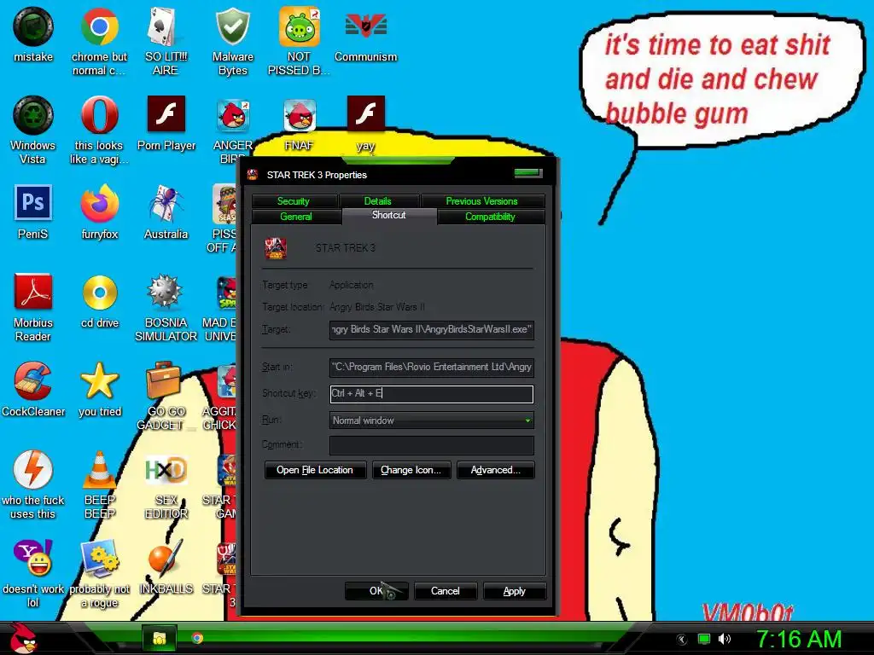874x655 pixels.
Task: Click the Change Icon... button
Action: (411, 470)
